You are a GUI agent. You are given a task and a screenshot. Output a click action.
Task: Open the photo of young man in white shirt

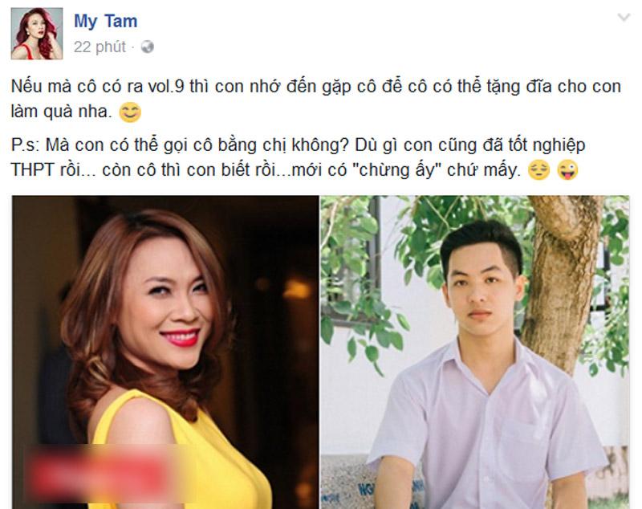[475, 352]
